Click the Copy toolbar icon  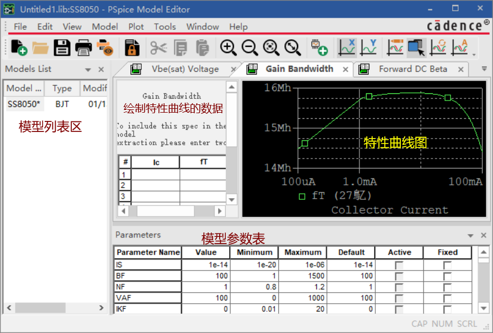181,48
